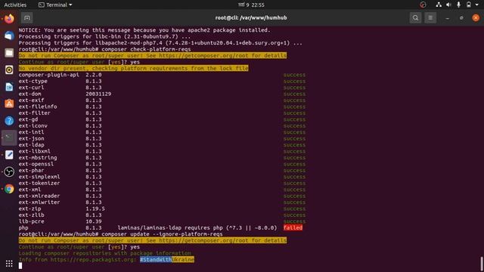Click the 'success' status on ext-ctype row
This screenshot has height=272, width=484.
tap(294, 81)
